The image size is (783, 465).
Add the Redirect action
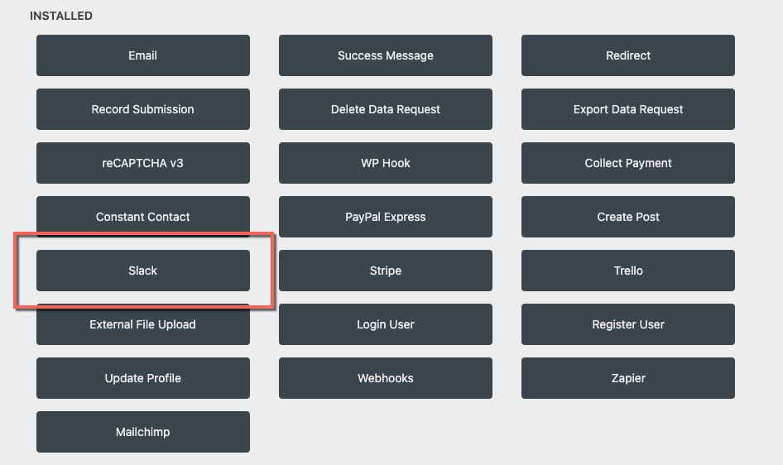tap(627, 55)
